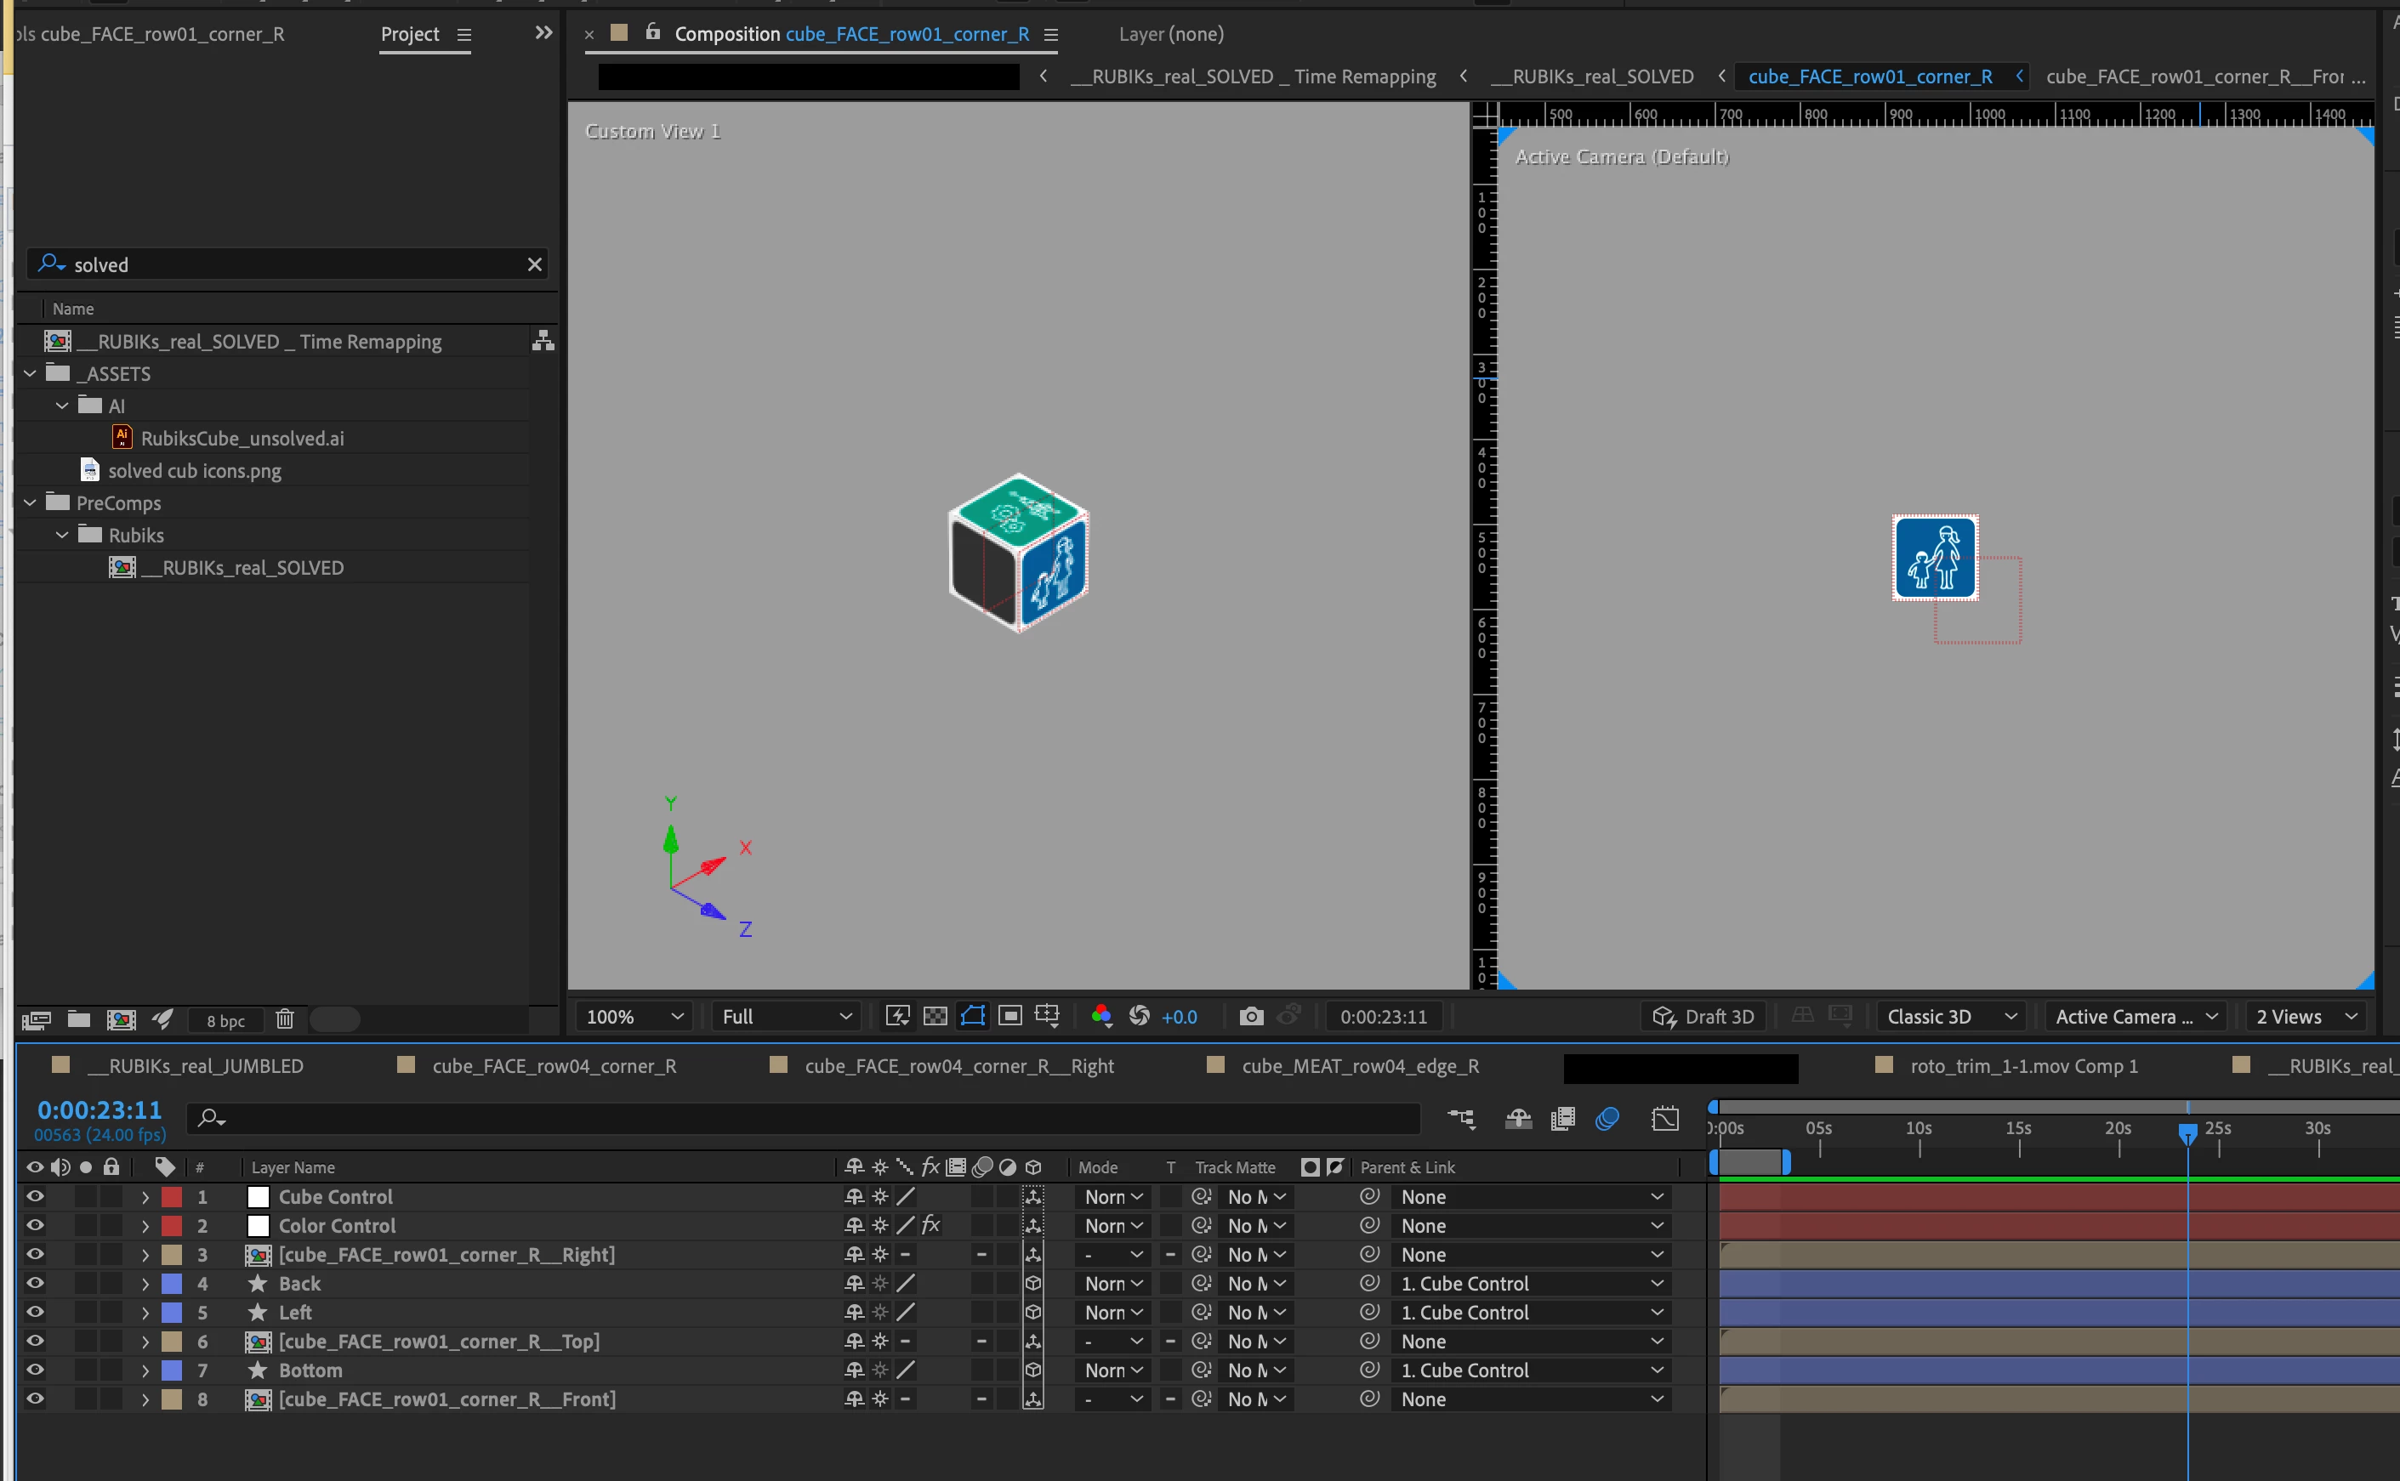Toggle the Draft 3D button
The width and height of the screenshot is (2400, 1481).
click(1703, 1016)
